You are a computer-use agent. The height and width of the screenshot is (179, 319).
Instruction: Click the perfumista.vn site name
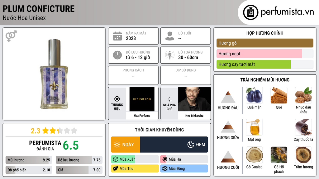click(287, 12)
